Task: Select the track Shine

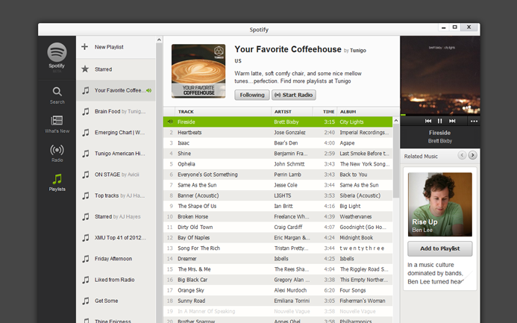Action: click(x=278, y=154)
